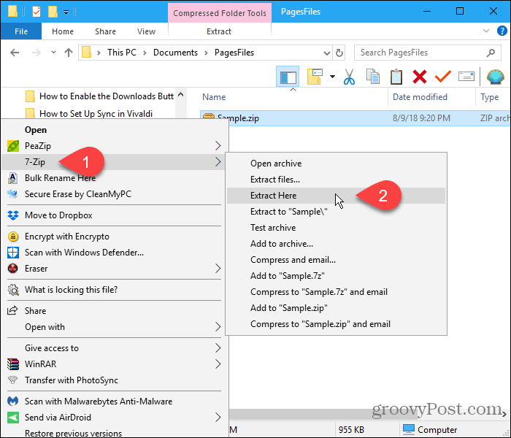The image size is (511, 438).
Task: Click the Rename toolbar icon
Action: (466, 77)
